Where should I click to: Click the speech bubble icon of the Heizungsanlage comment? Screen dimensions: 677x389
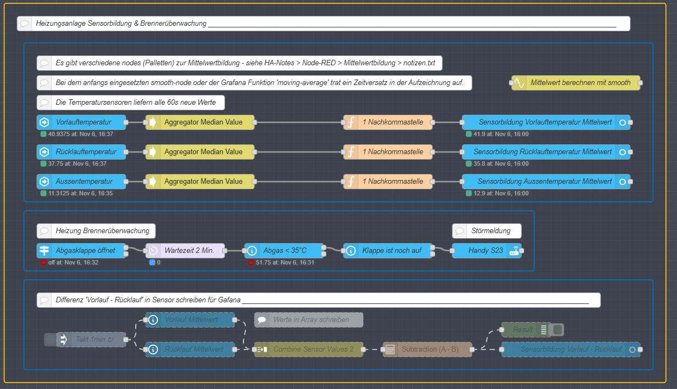pos(25,24)
